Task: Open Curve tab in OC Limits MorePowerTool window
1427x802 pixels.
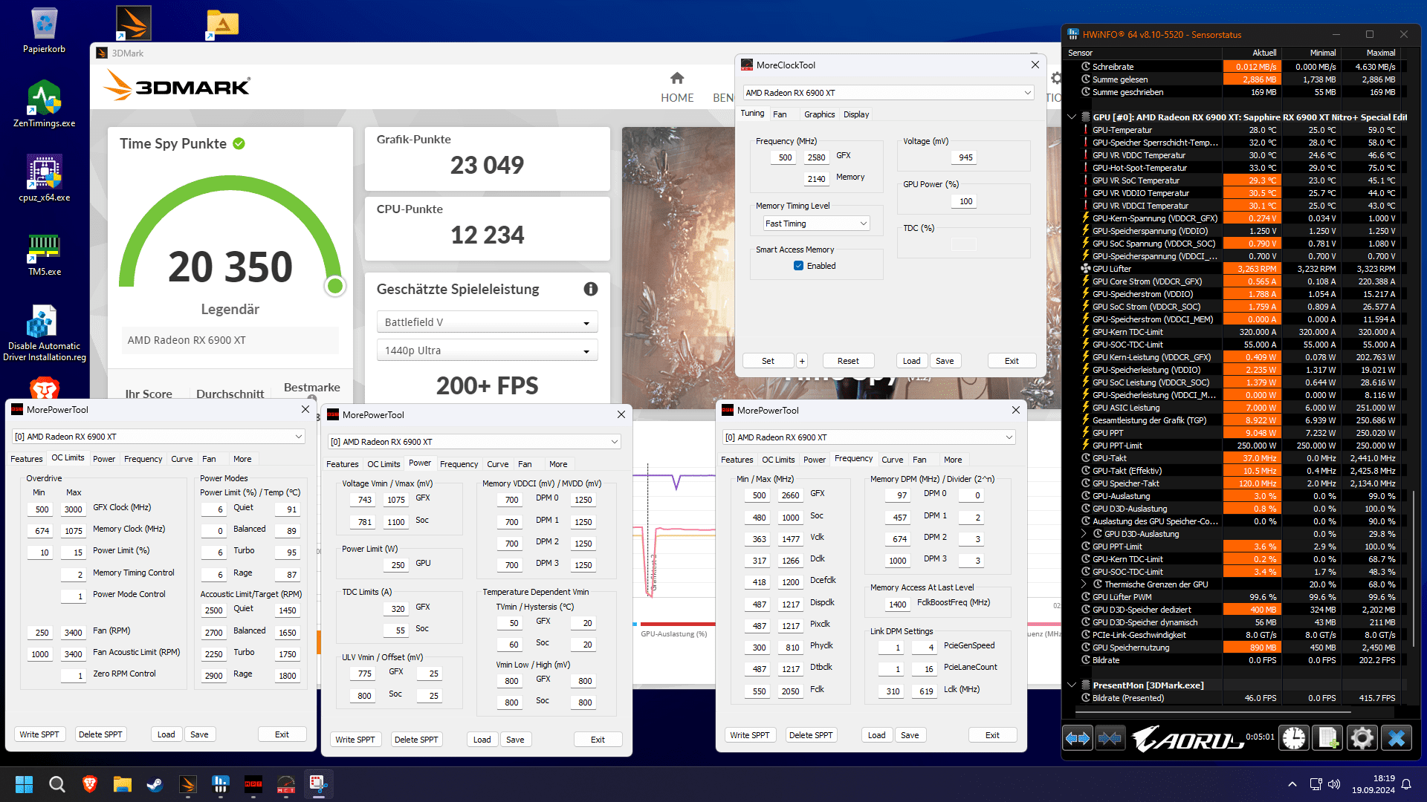Action: click(181, 459)
